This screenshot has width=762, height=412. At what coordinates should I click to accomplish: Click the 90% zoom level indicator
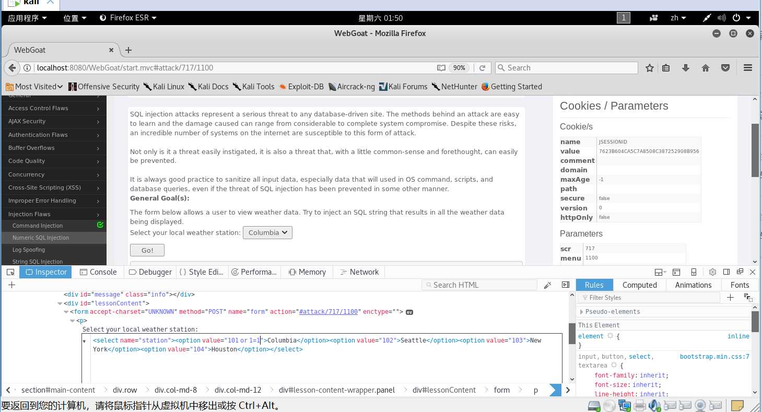point(460,68)
